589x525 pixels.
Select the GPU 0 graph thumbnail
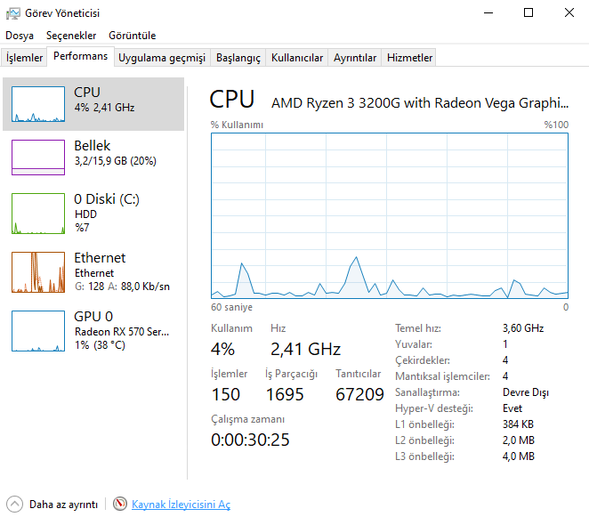(x=37, y=331)
